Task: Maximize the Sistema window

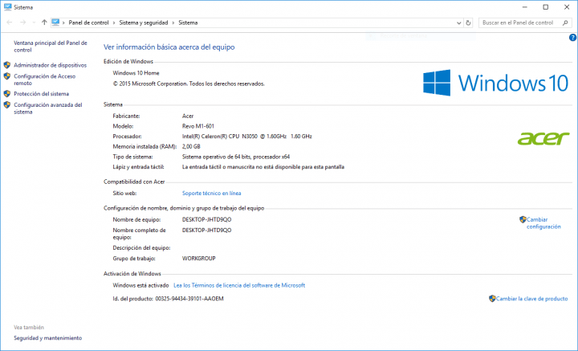Action: pos(546,7)
